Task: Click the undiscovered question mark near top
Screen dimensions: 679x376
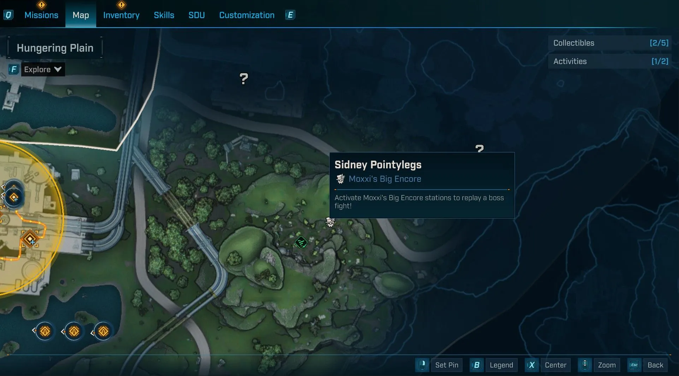Action: coord(244,79)
